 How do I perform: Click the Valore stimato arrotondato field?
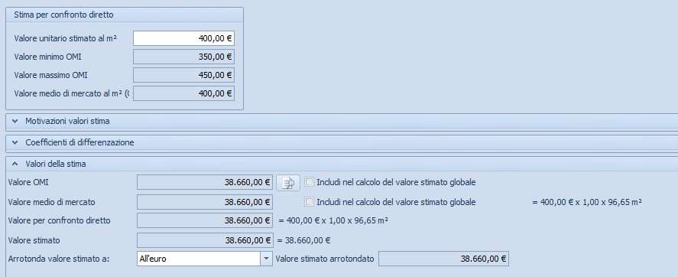pyautogui.click(x=443, y=259)
